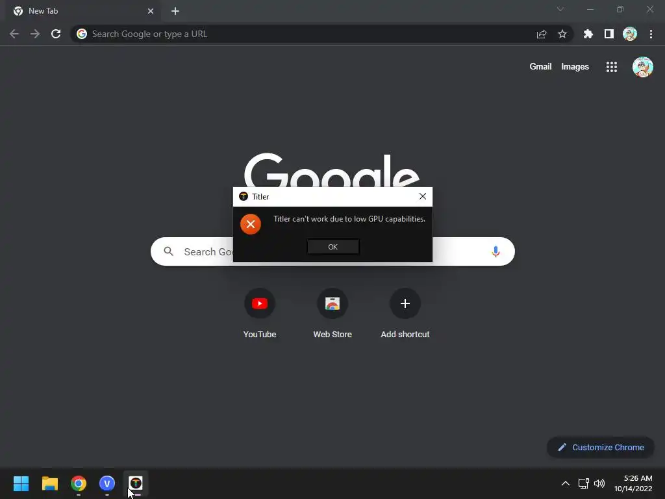This screenshot has width=665, height=499.
Task: Click the Google icon in the address bar
Action: [82, 34]
